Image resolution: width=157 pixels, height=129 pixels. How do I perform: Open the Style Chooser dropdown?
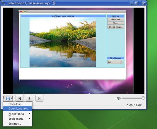[115, 62]
